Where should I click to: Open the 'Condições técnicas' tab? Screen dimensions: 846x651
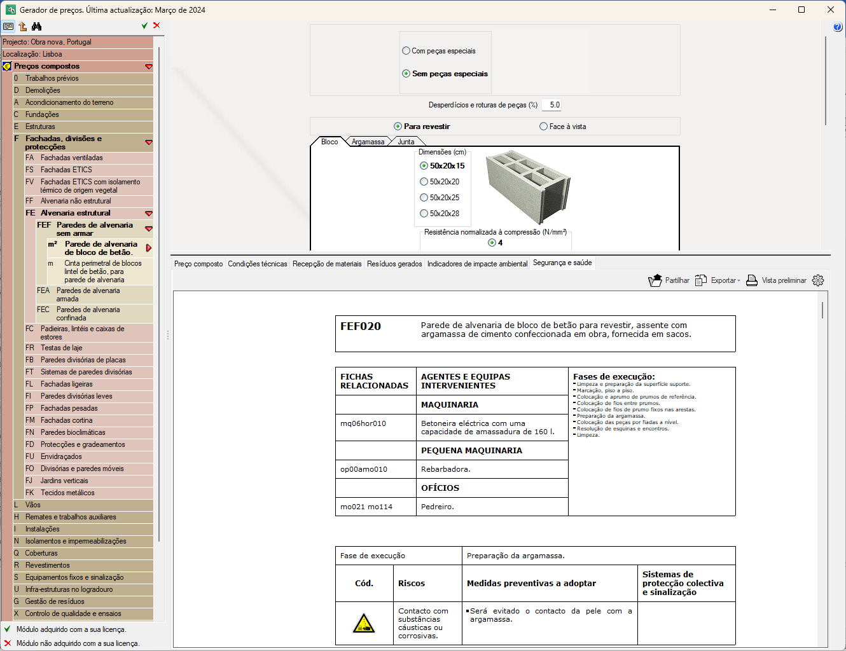257,264
